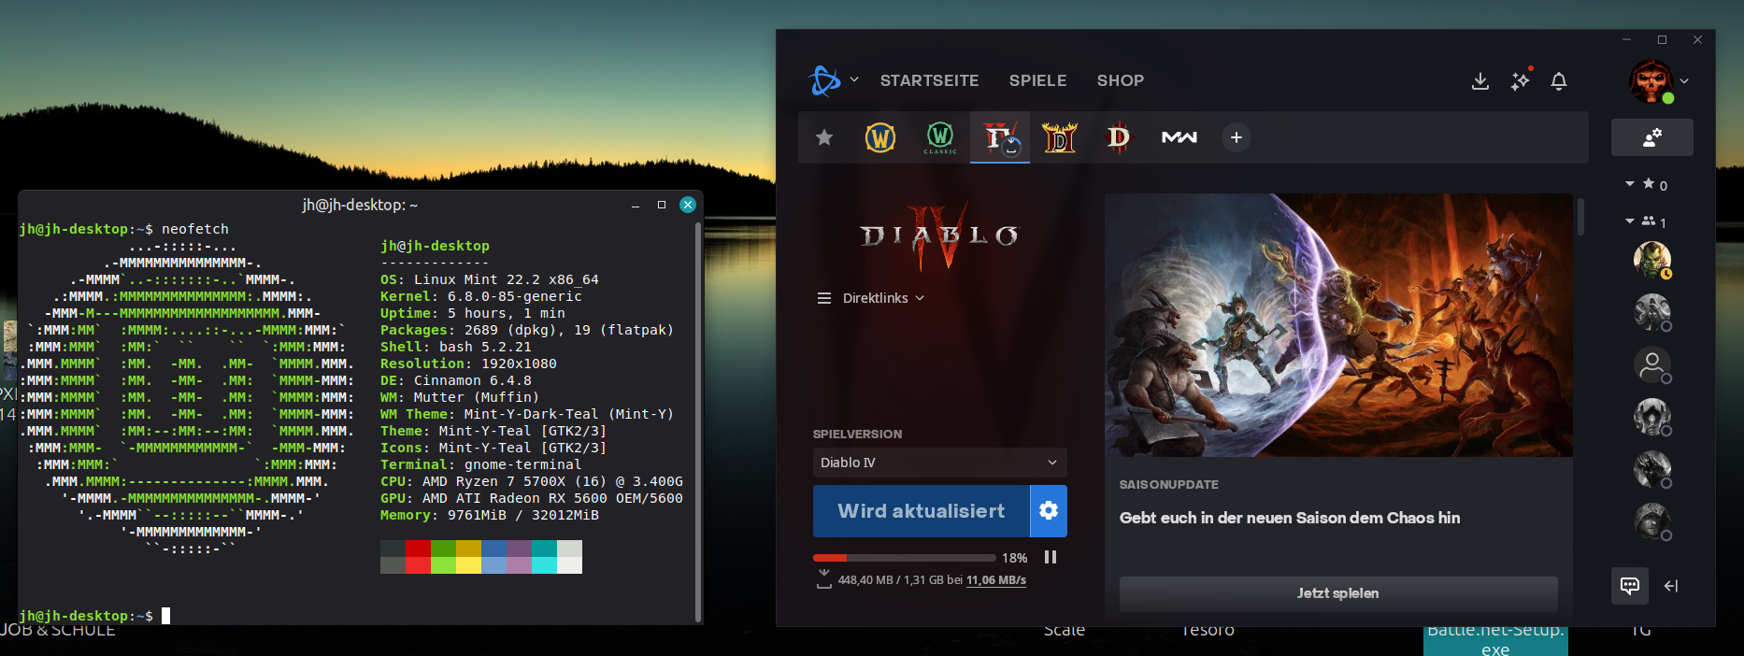Click the SPIELVERSION label
The width and height of the screenshot is (1744, 656).
pyautogui.click(x=857, y=435)
